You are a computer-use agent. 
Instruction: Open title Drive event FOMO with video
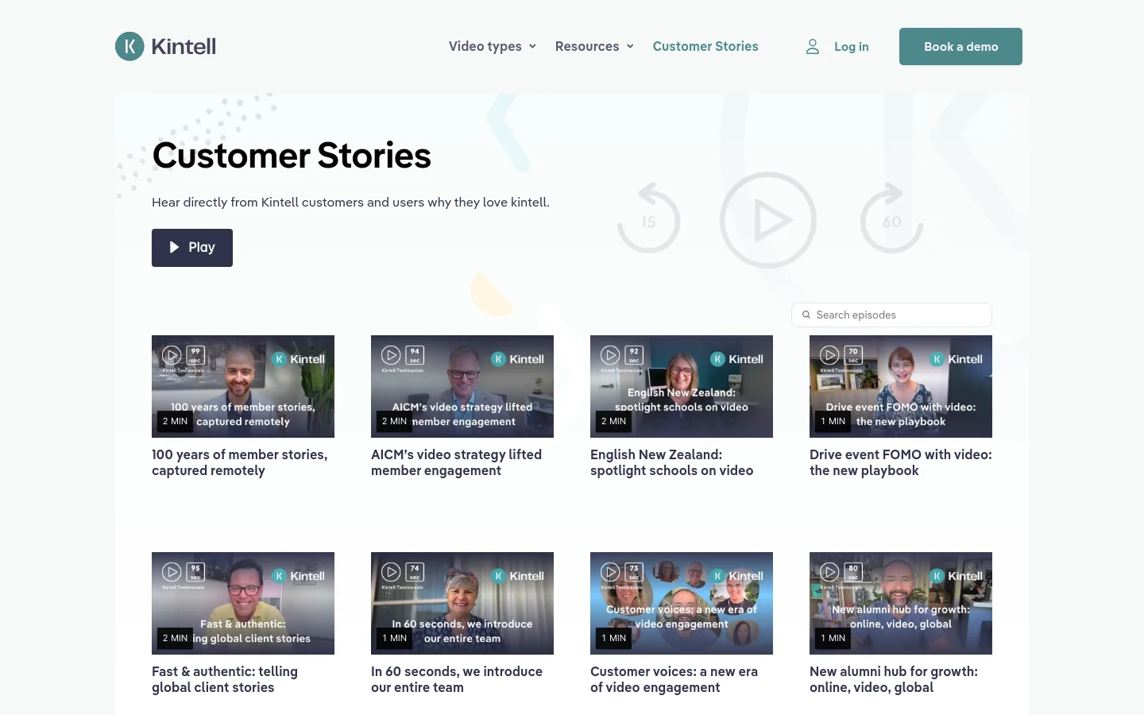901,462
